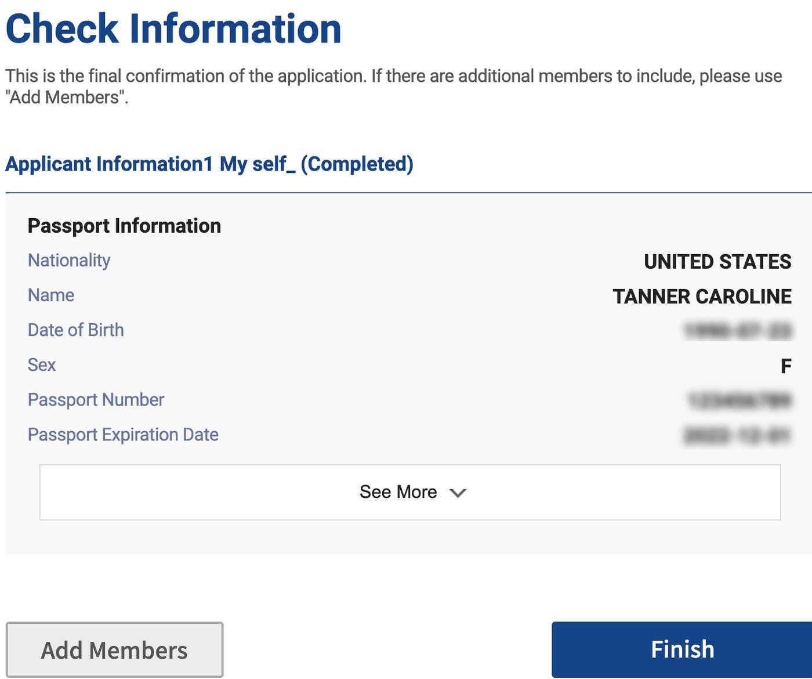
Task: Click the Sex field label
Action: coord(42,365)
